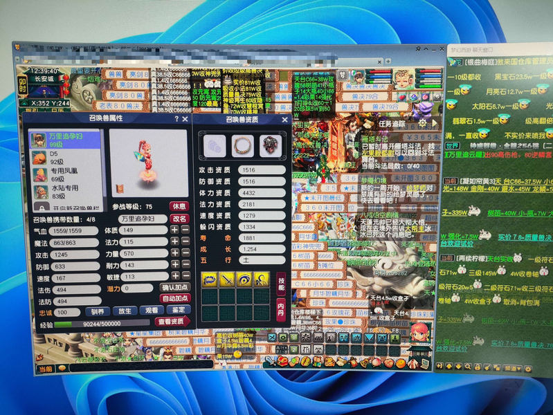
Task: Click the golden bell icon in bottom toolbar
Action: tap(365, 362)
